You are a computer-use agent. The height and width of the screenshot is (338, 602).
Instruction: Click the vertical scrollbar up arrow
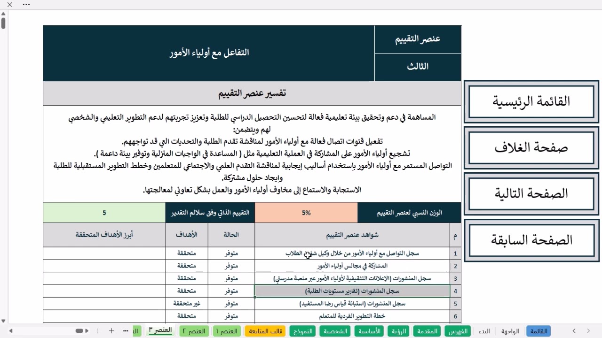3,14
